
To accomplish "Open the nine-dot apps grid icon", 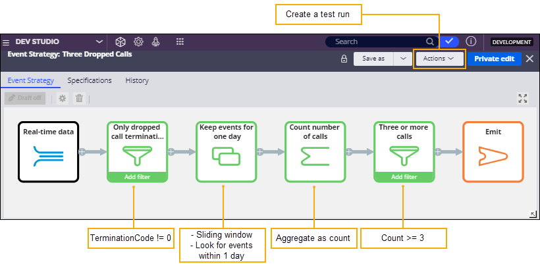I will point(180,41).
